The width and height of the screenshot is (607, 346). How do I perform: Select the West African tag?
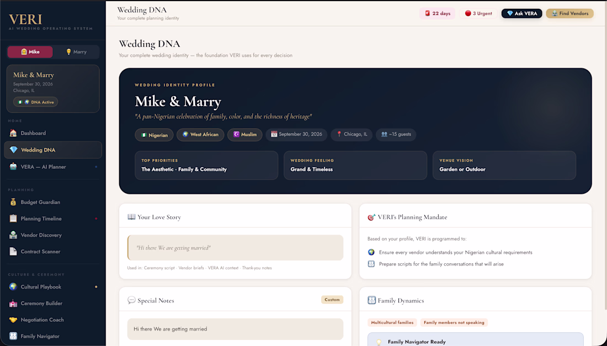pos(200,135)
